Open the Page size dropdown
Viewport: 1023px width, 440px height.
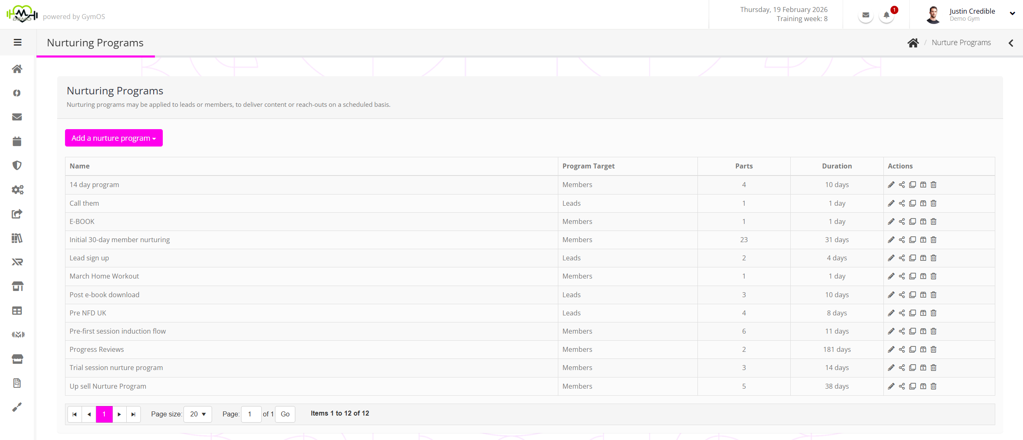[198, 414]
